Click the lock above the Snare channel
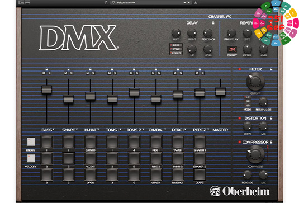This screenshot has width=299, height=203. point(68,69)
